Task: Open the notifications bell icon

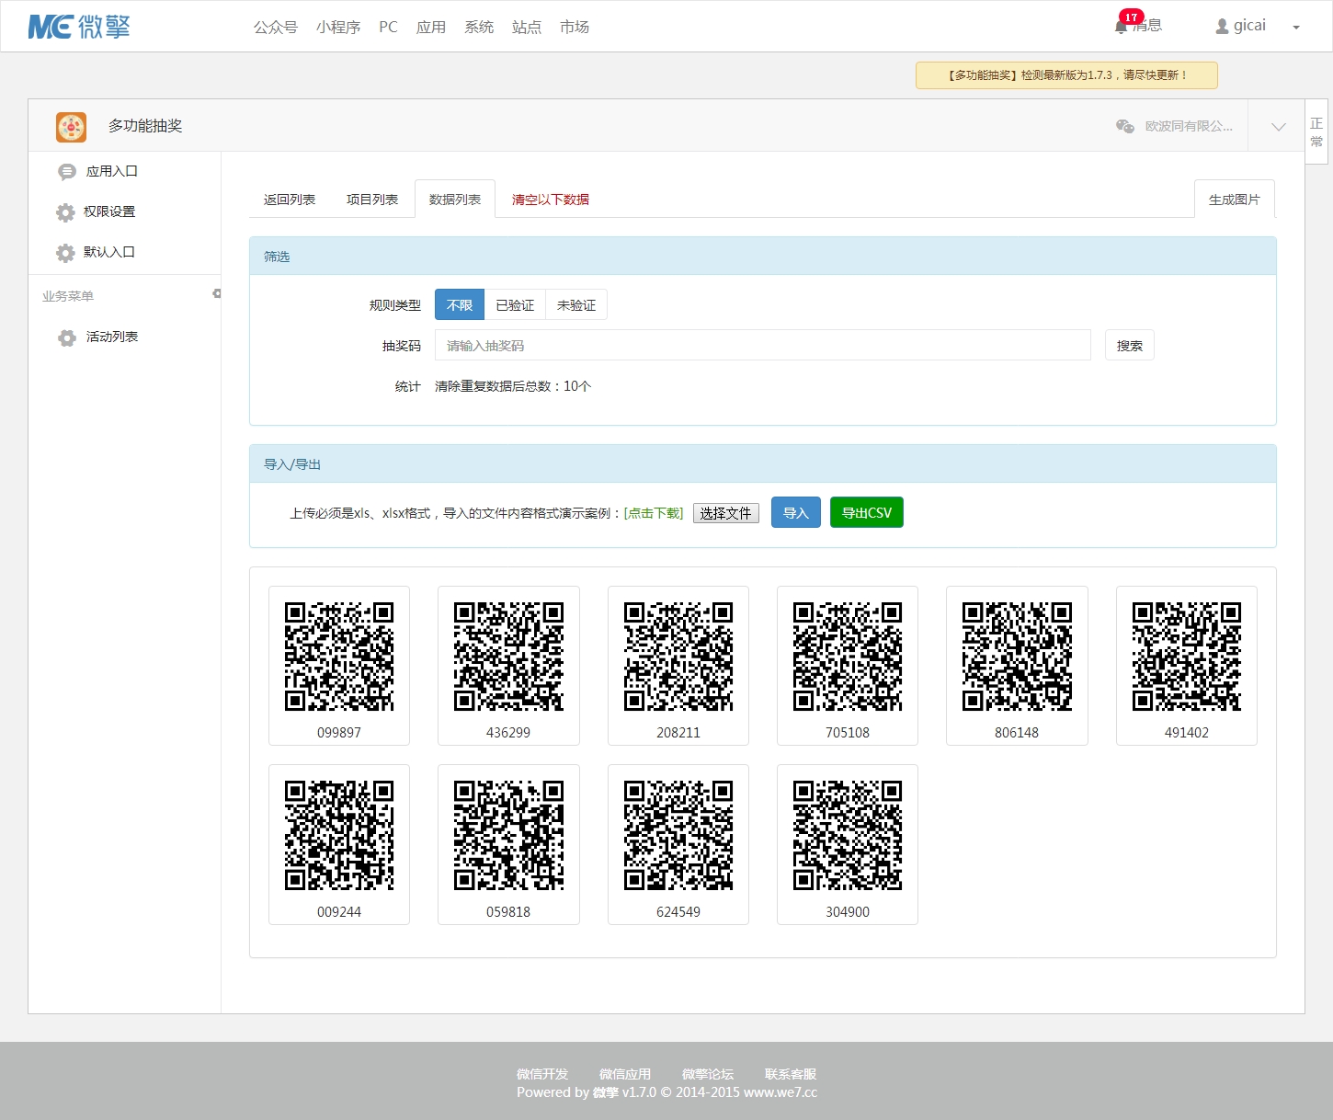Action: coord(1121,27)
